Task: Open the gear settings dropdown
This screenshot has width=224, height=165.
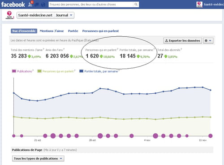Action: 208,40
